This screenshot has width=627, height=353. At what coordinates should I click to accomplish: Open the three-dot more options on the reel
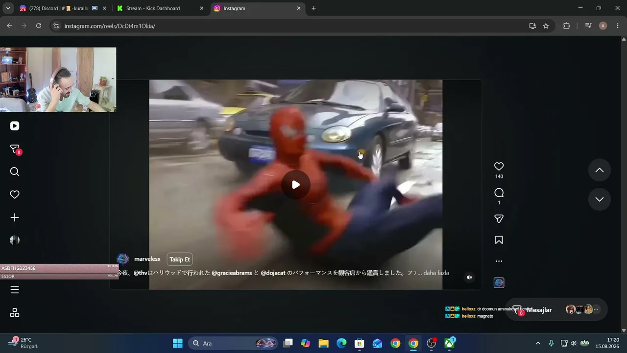pos(499,261)
